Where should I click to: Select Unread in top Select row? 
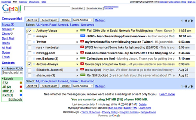(x=63, y=25)
